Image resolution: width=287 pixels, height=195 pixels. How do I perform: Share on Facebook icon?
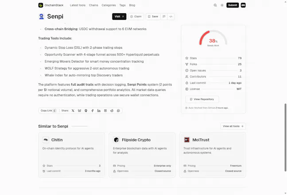(93, 111)
